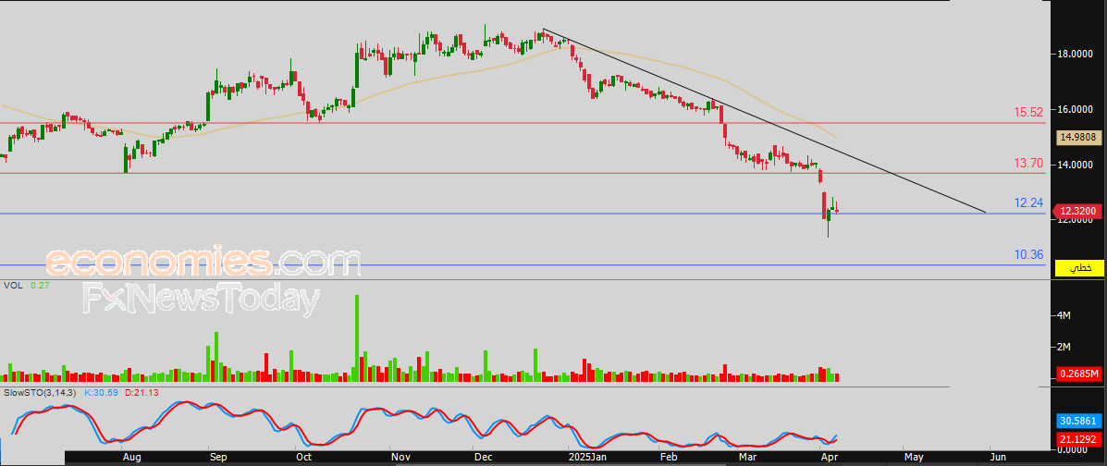Click the Feb label on time axis
The image size is (1107, 466).
(667, 458)
